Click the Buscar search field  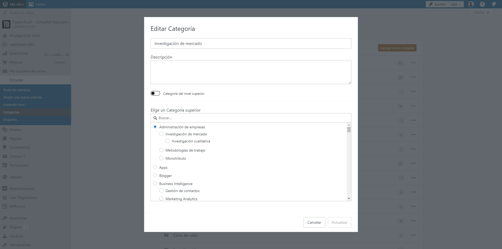(250, 118)
